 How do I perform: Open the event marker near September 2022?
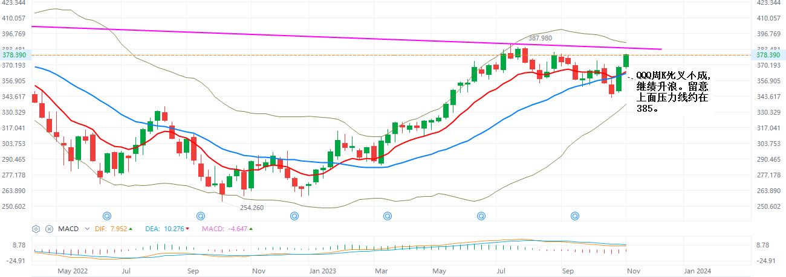click(x=201, y=215)
